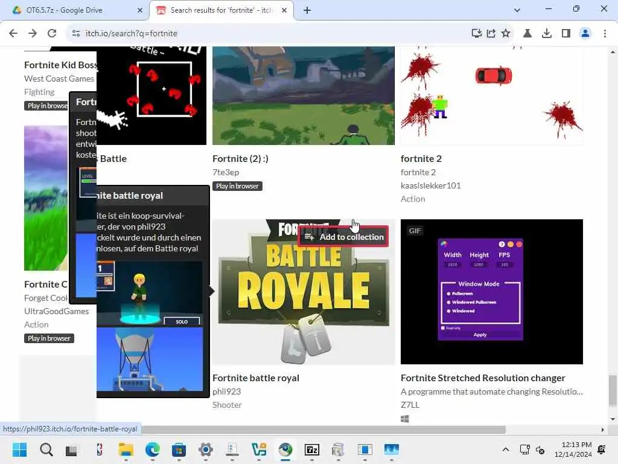This screenshot has width=618, height=464.
Task: Click Play in browser under UltraGoodGames
Action: coord(49,338)
